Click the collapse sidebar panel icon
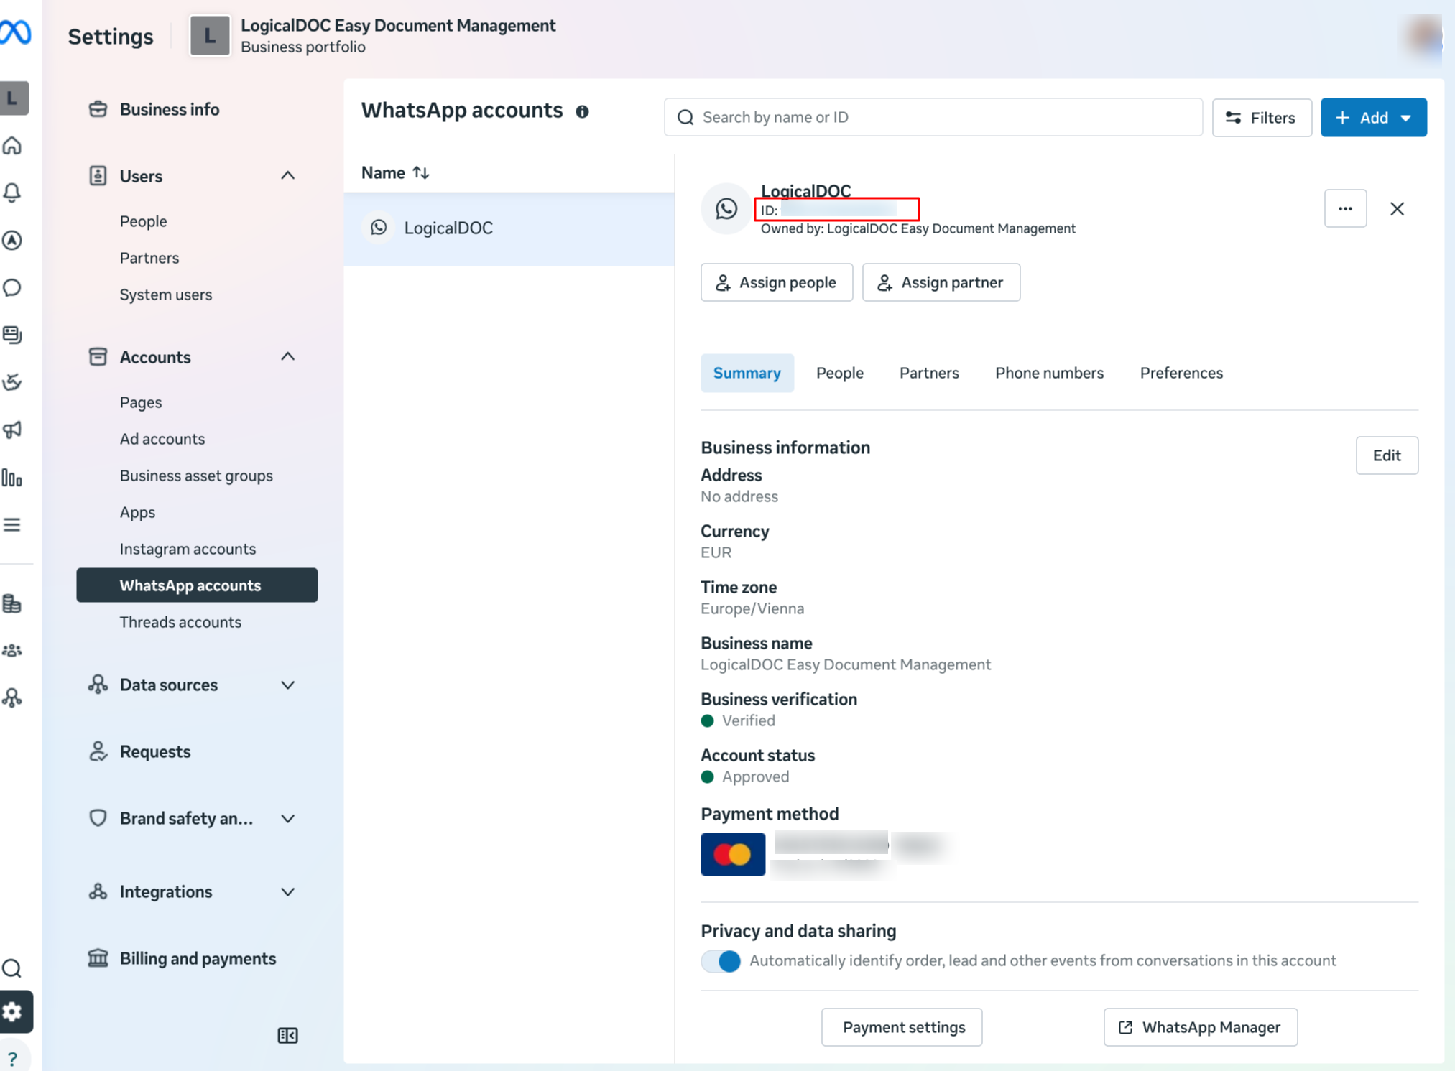Screen dimensions: 1455x1071 (287, 1035)
